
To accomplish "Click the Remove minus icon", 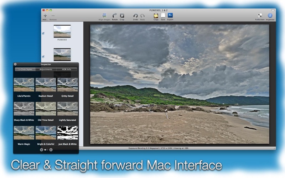I will (x=53, y=16).
